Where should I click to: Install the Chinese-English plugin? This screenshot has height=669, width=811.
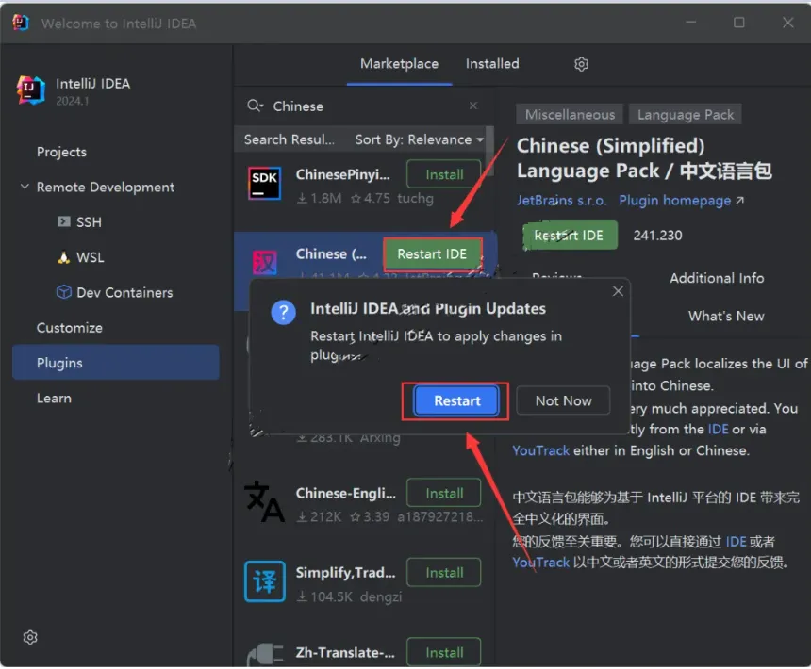(x=444, y=494)
